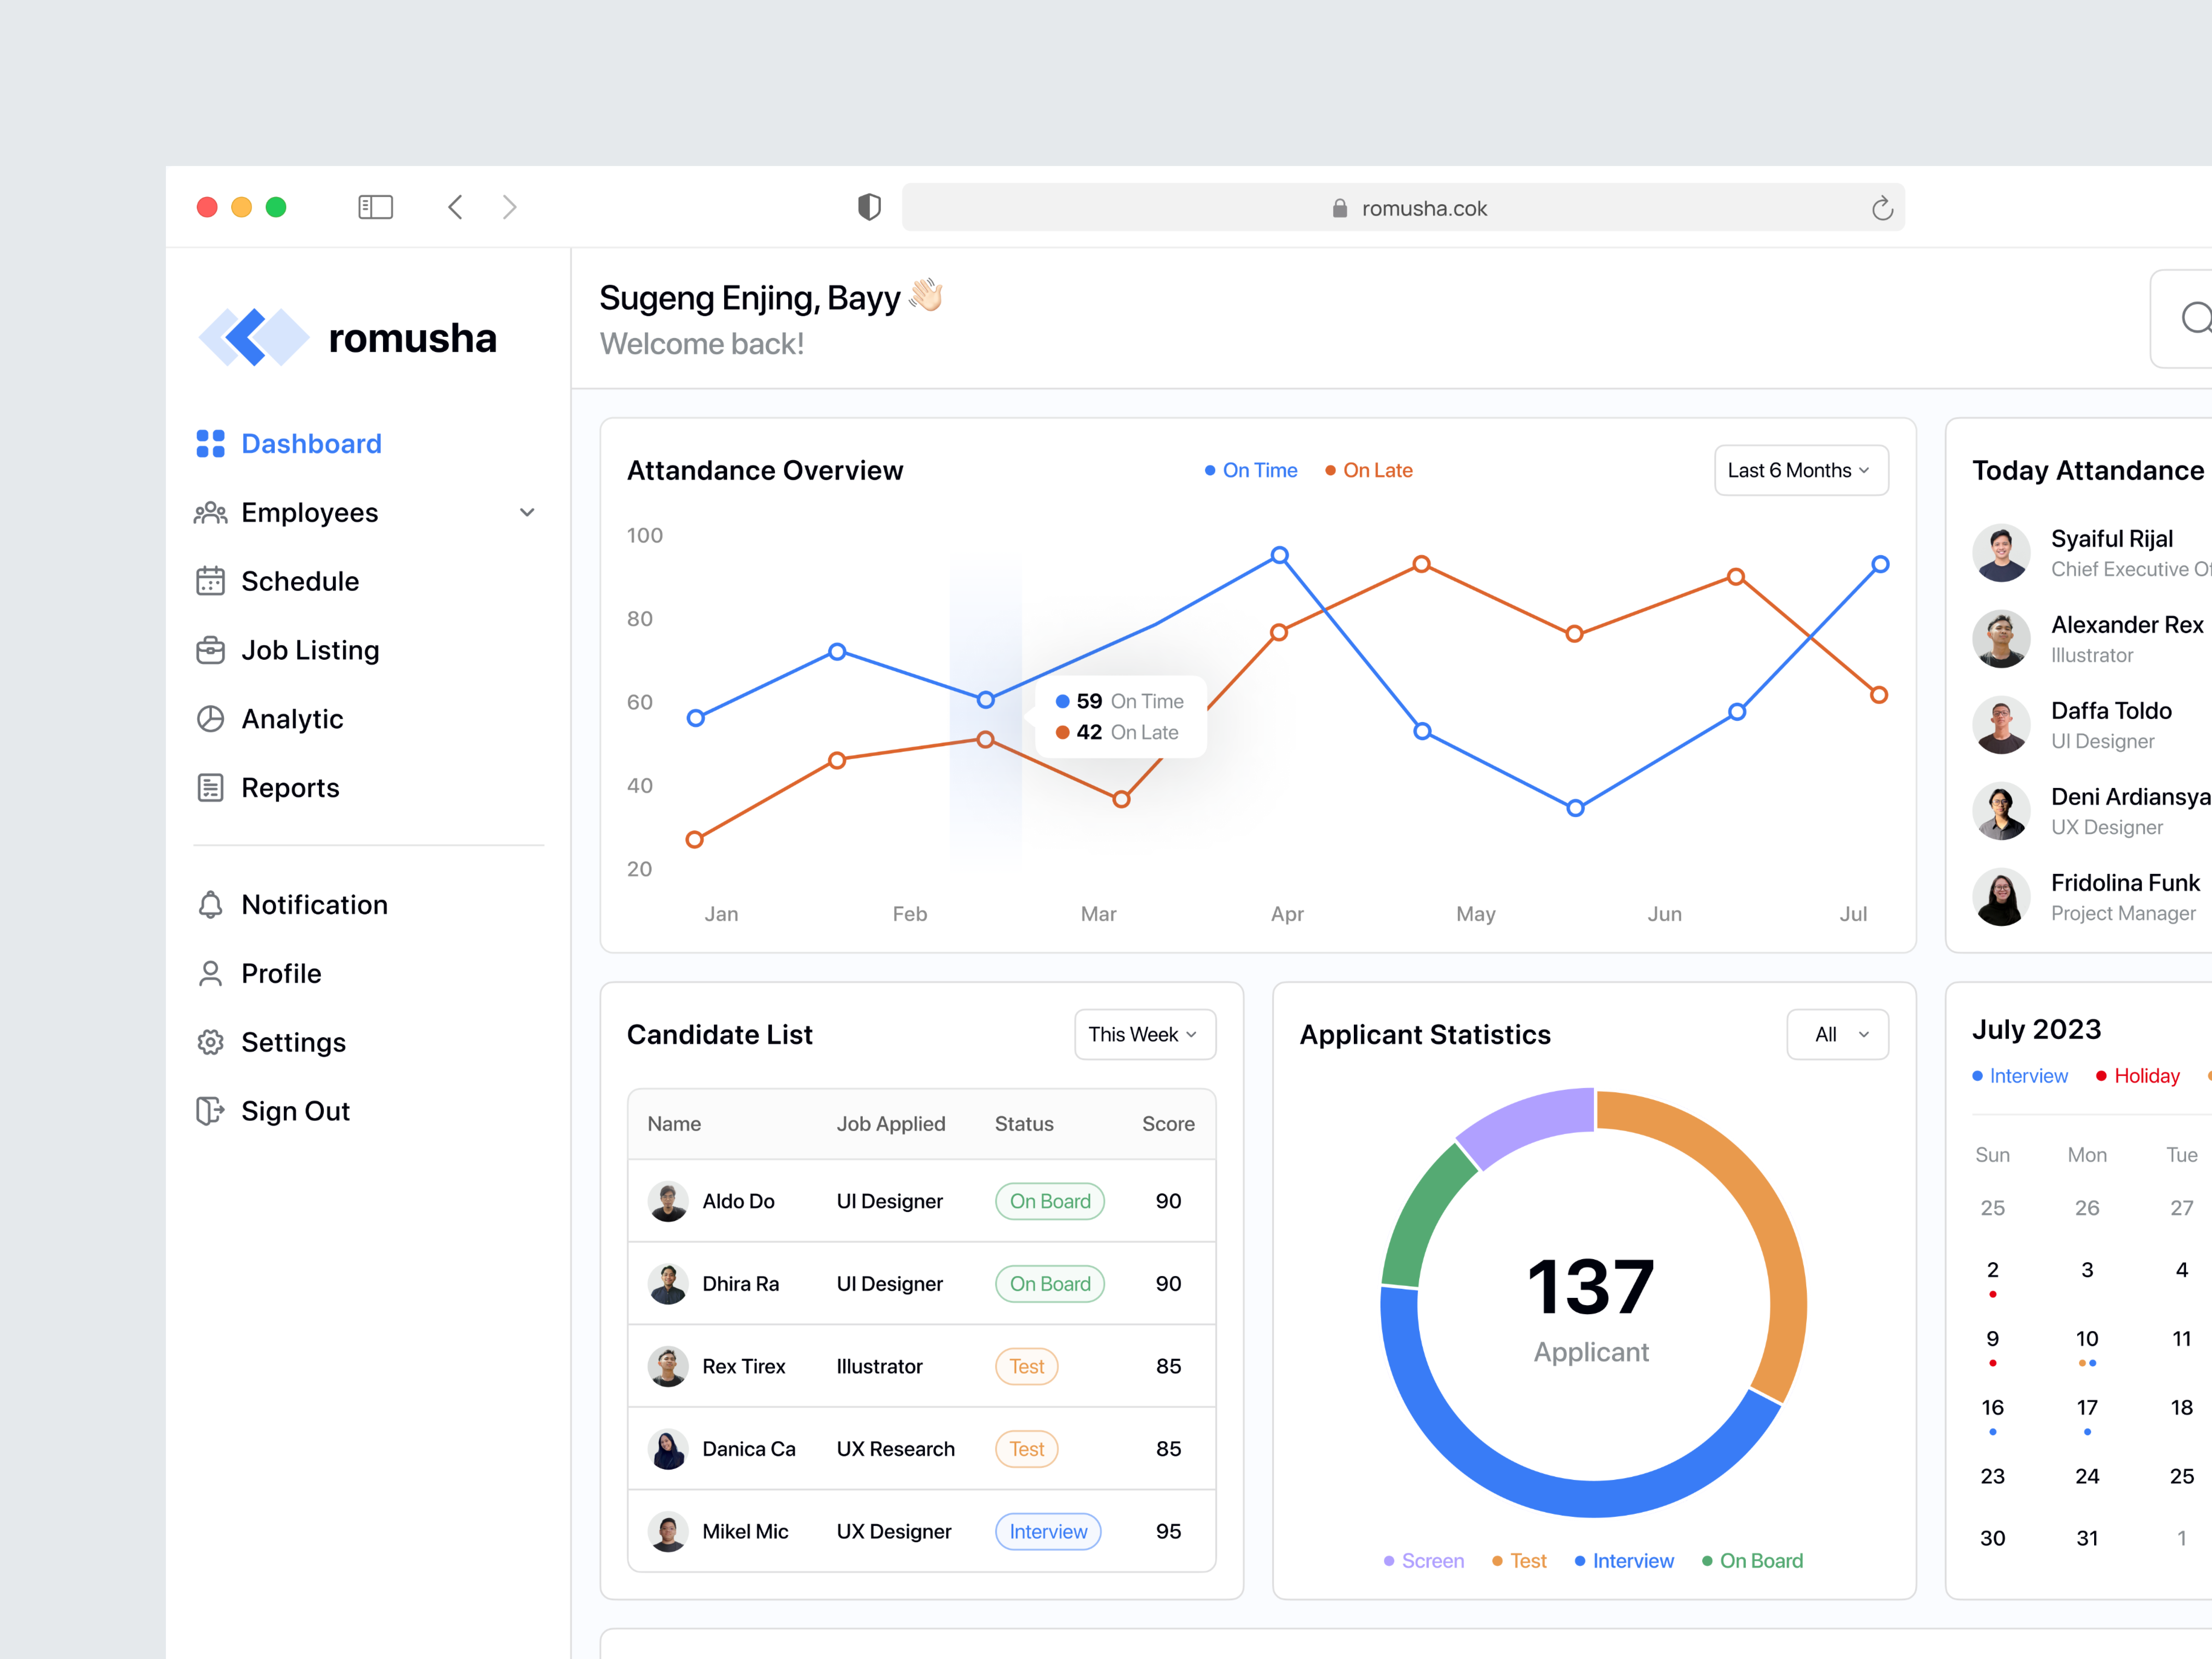
Task: Click the Analytic pie chart icon
Action: [x=211, y=718]
